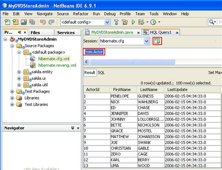The width and height of the screenshot is (222, 170).
Task: Click the 'from Actor' query text
Action: (x=94, y=52)
